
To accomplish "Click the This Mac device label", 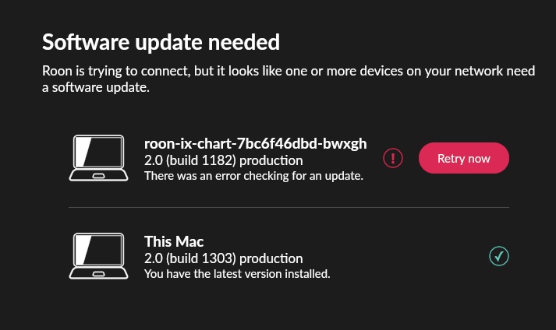I will (174, 241).
